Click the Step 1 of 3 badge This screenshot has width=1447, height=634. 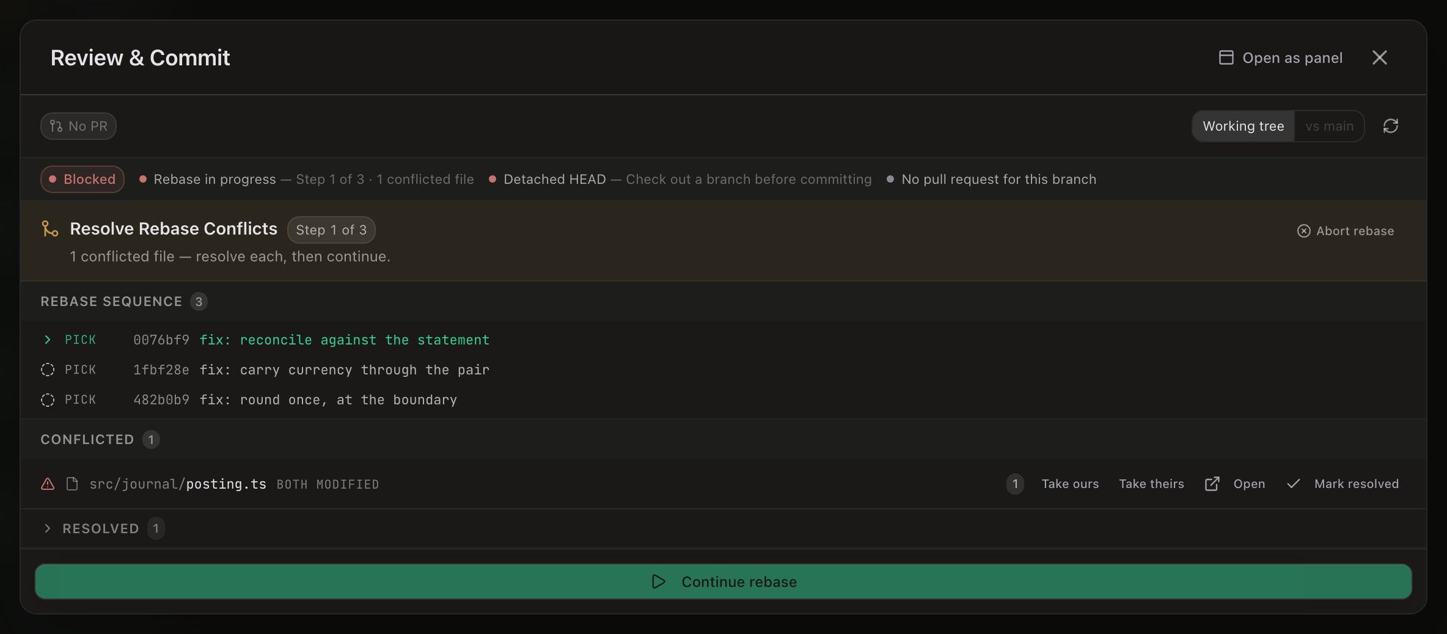331,230
